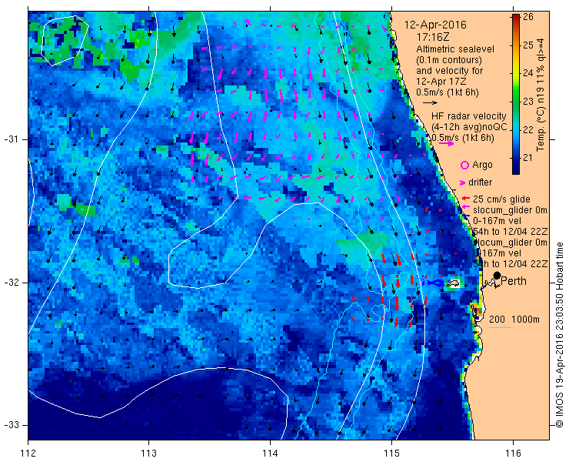The height and width of the screenshot is (462, 569).
Task: Click the 'Argo' legend label
Action: point(482,165)
